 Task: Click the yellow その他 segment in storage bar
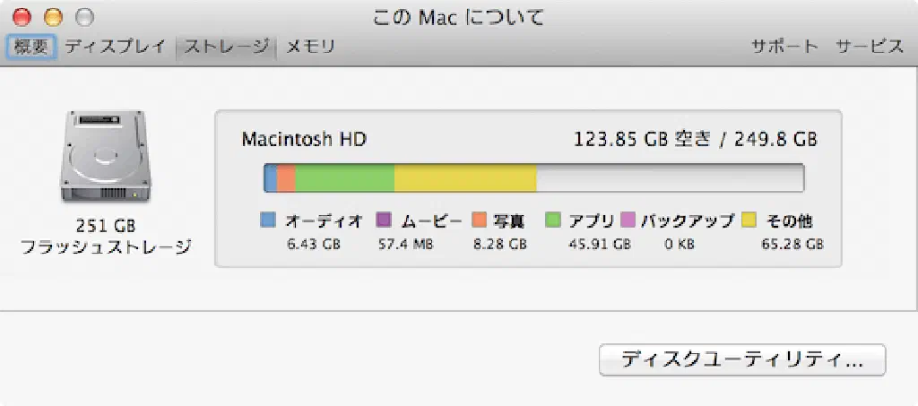tap(464, 177)
